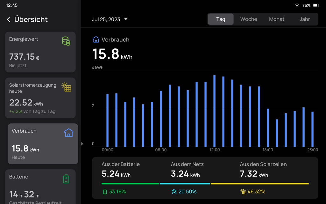Tap the blue house icon in Verbrauch card

69,133
